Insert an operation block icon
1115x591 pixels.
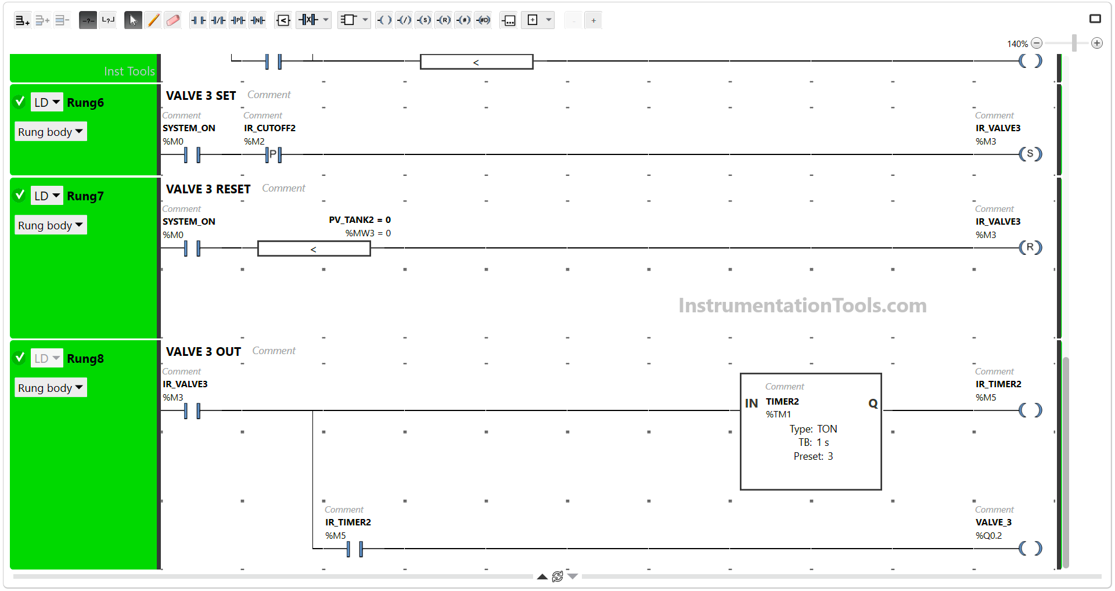tap(509, 20)
